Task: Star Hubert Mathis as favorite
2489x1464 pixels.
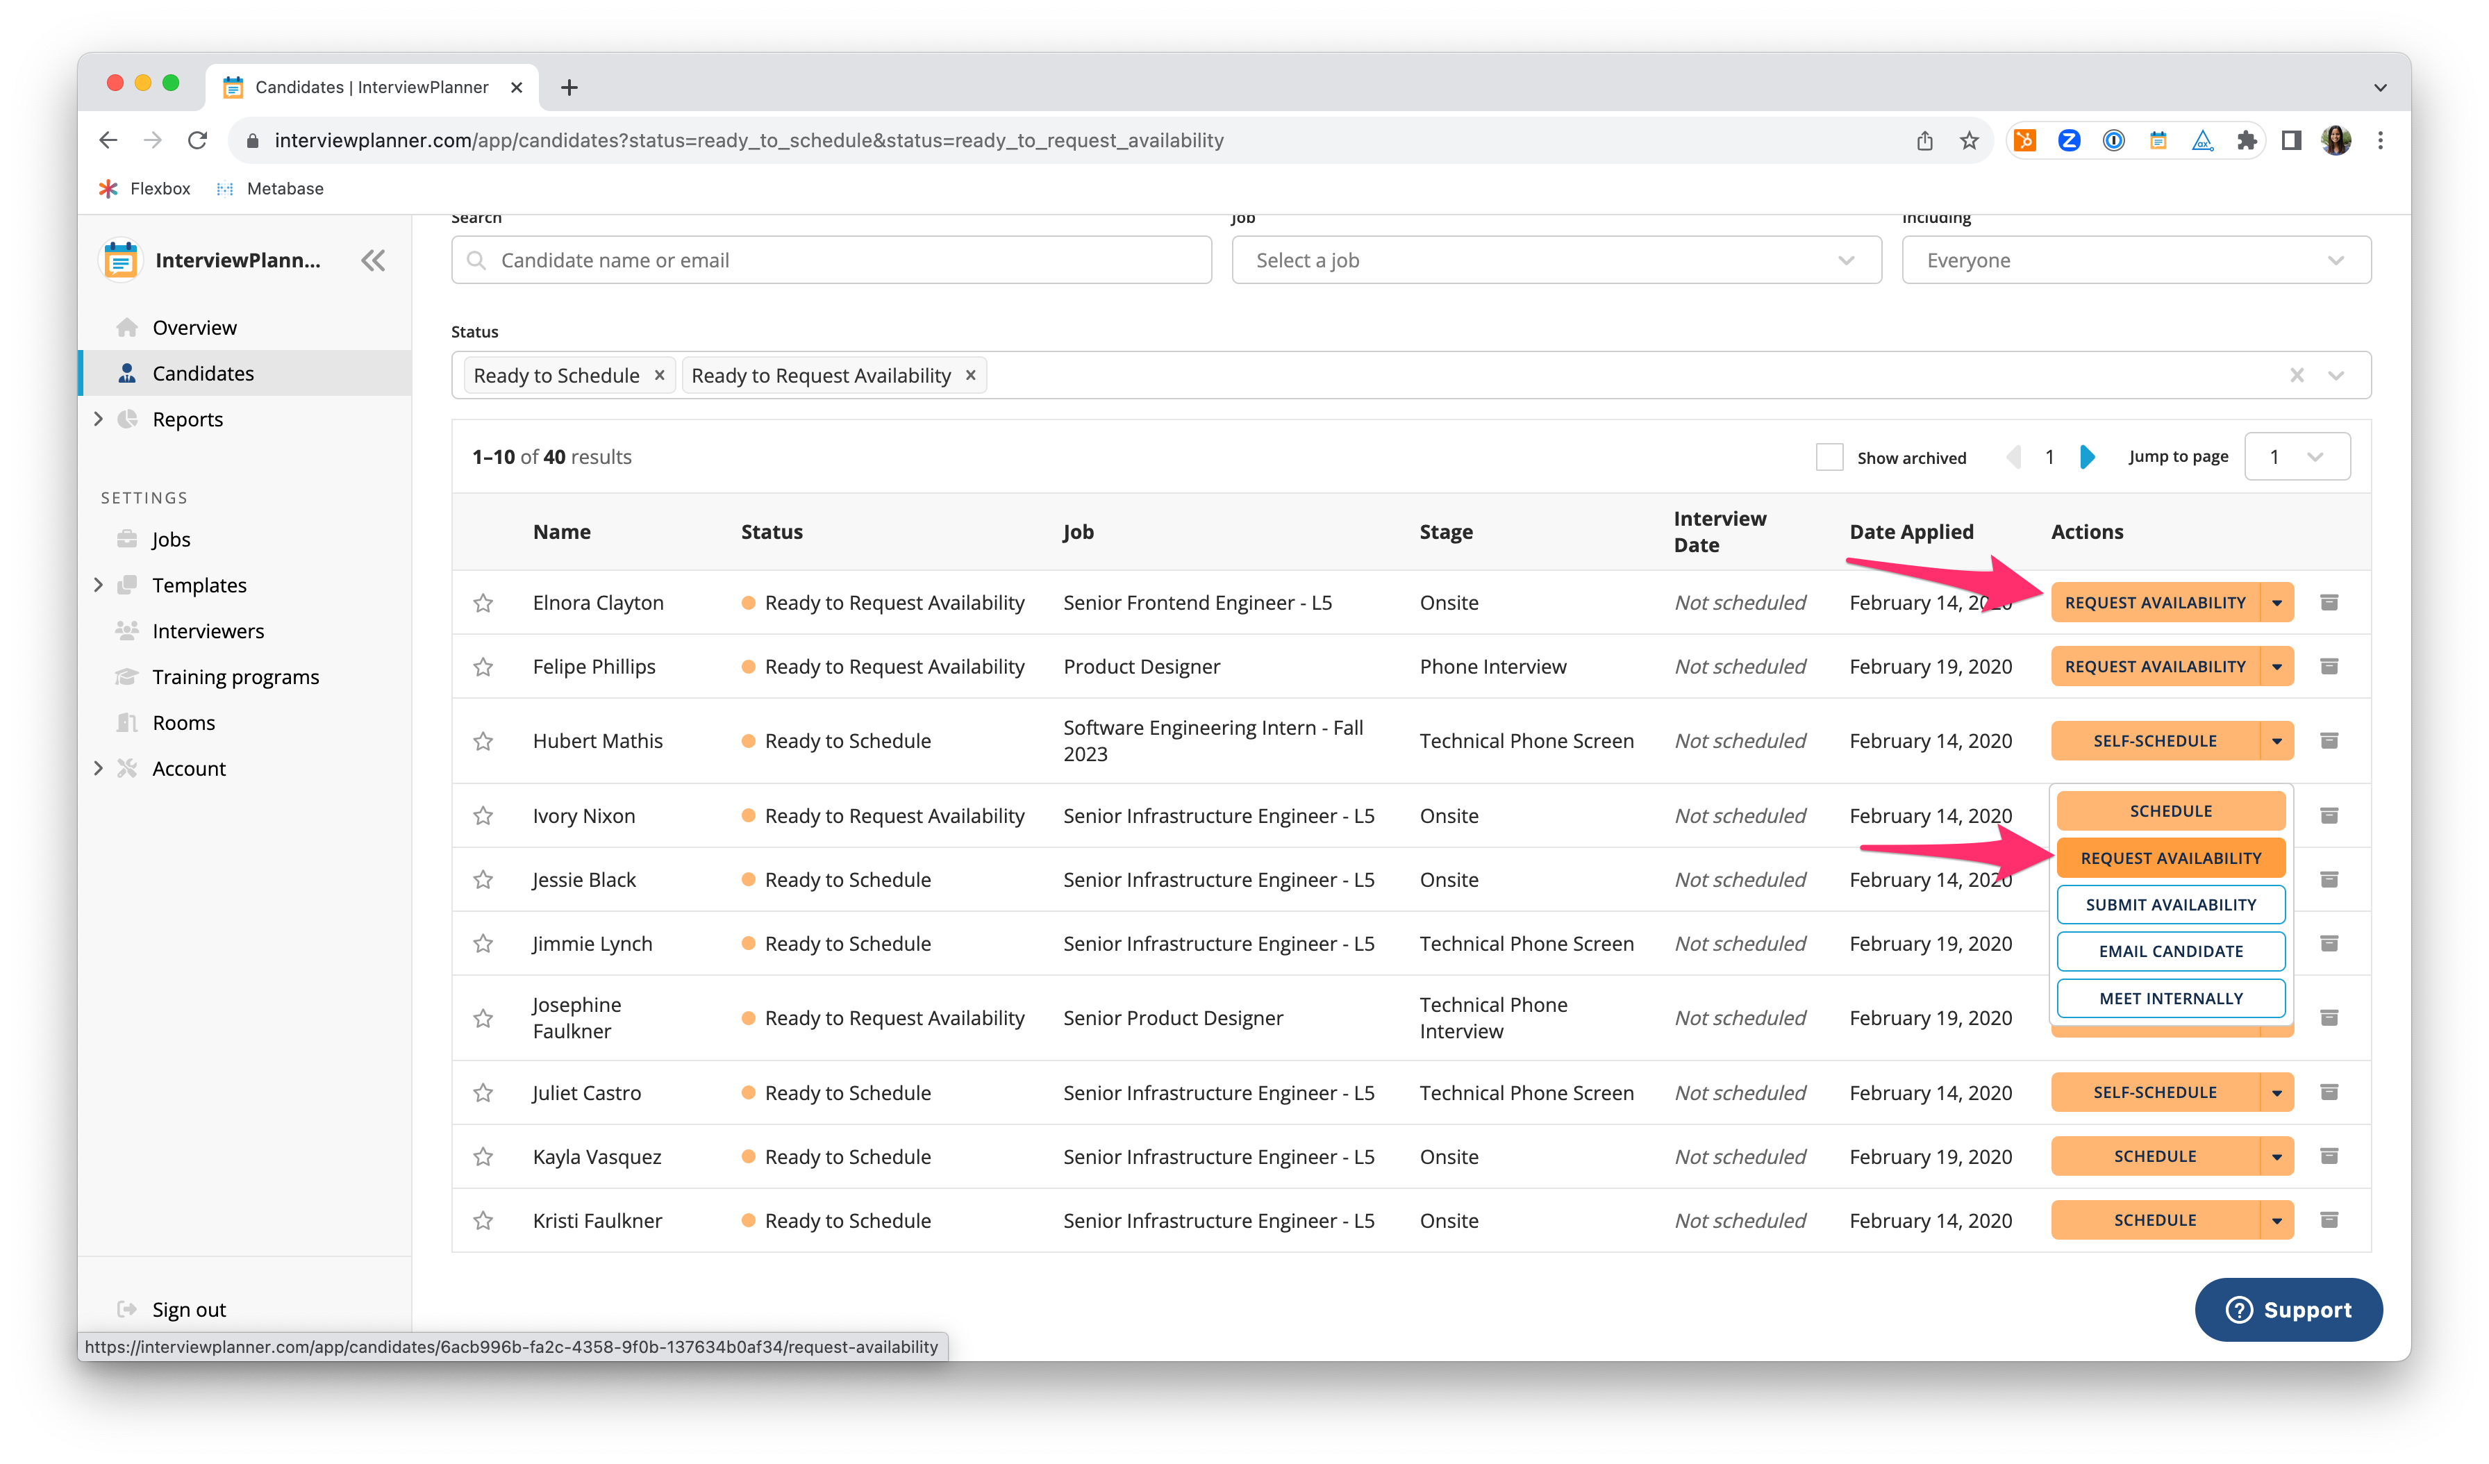Action: [x=483, y=741]
